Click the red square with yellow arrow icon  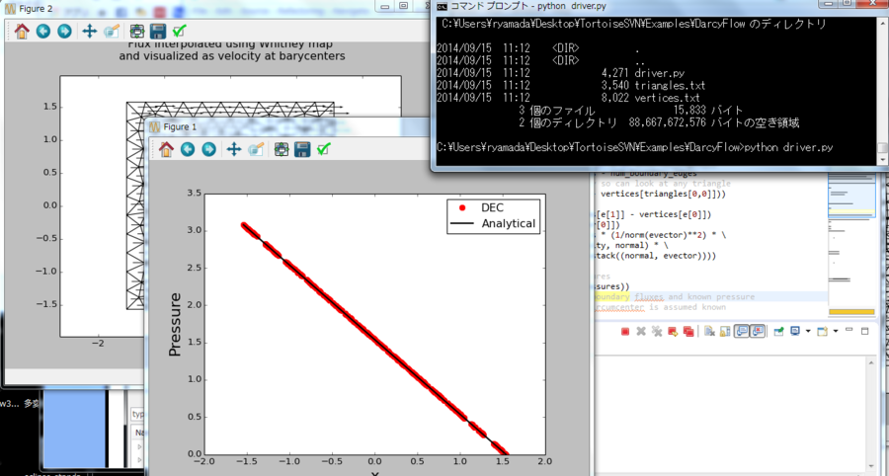point(674,332)
